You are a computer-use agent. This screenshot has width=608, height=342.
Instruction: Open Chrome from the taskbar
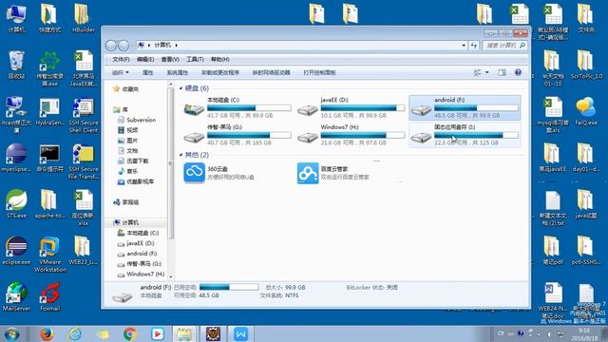tap(130, 333)
